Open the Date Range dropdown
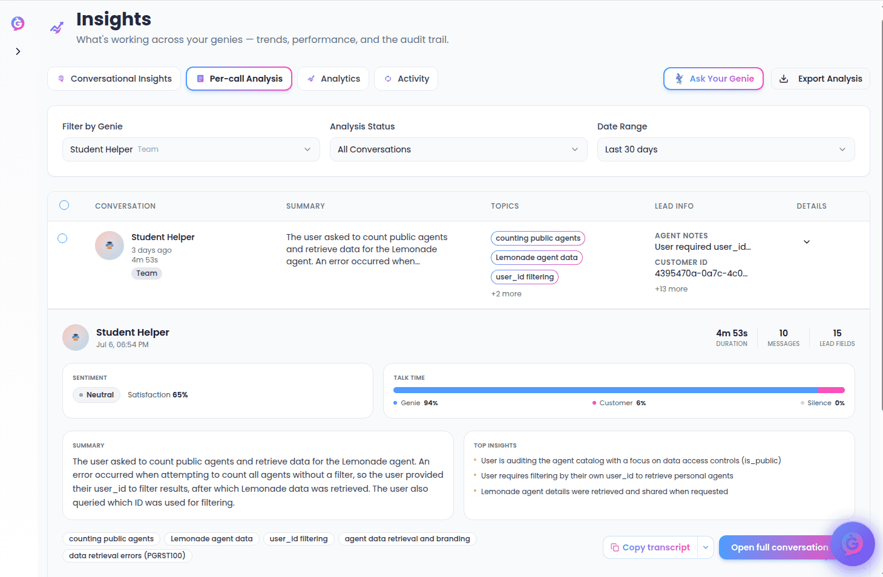The image size is (883, 577). (x=726, y=149)
